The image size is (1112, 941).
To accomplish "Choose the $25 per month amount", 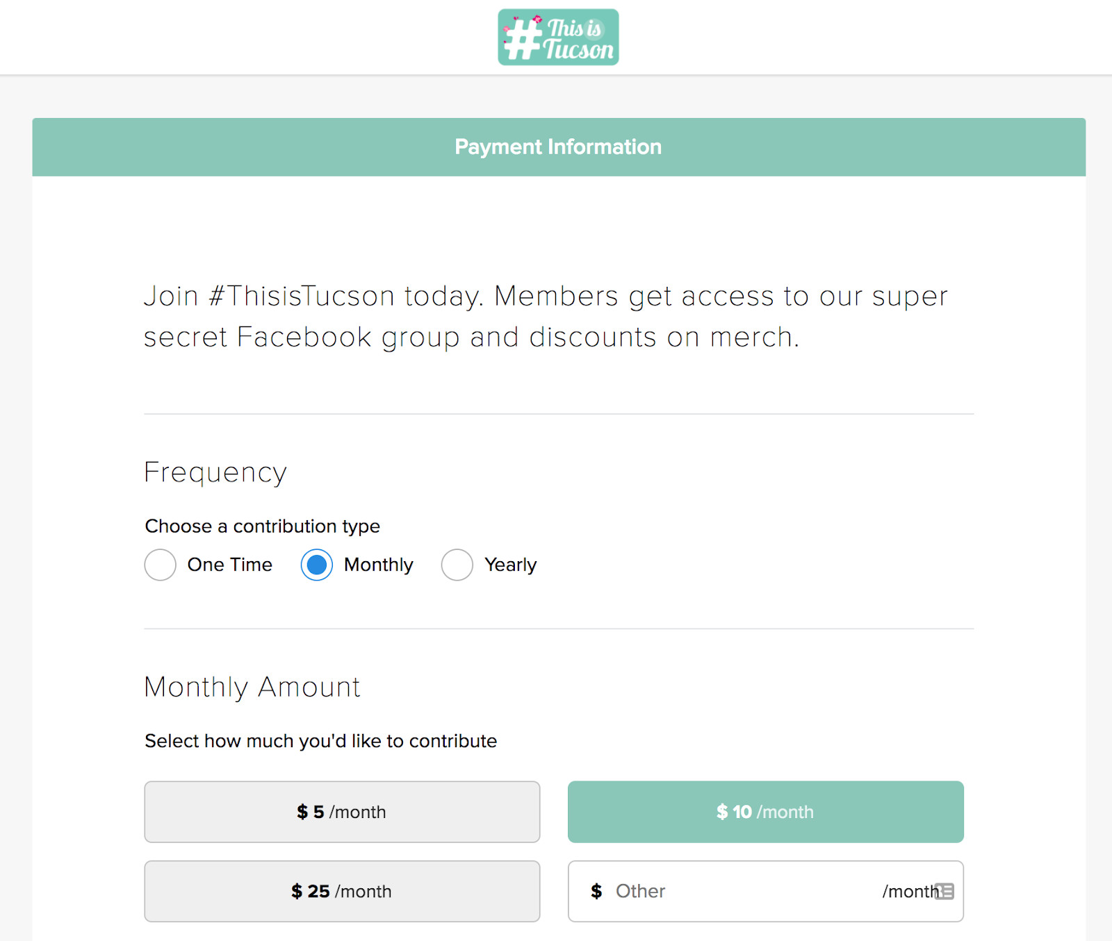I will coord(342,891).
